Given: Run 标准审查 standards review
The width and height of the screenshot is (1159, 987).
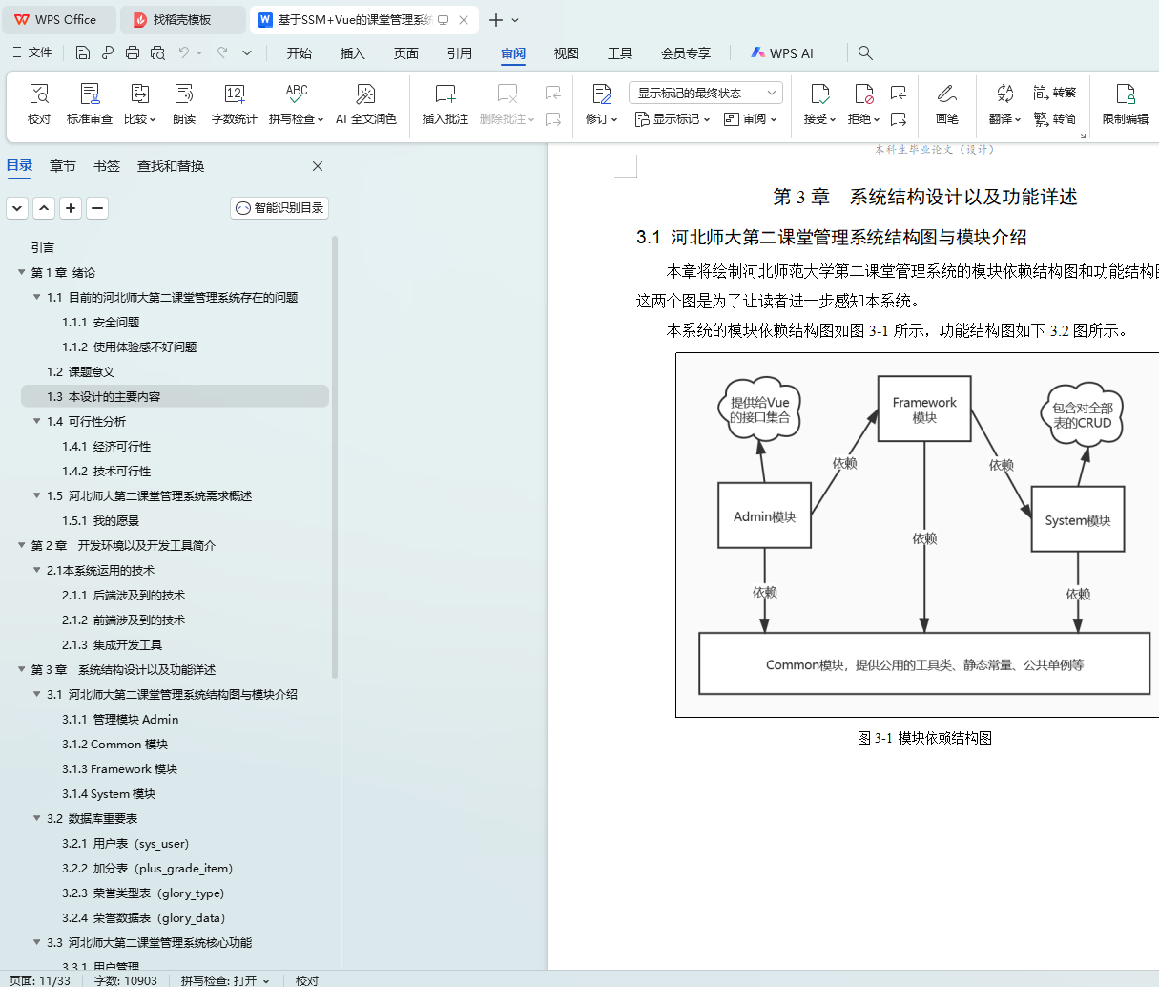Looking at the screenshot, I should [90, 104].
